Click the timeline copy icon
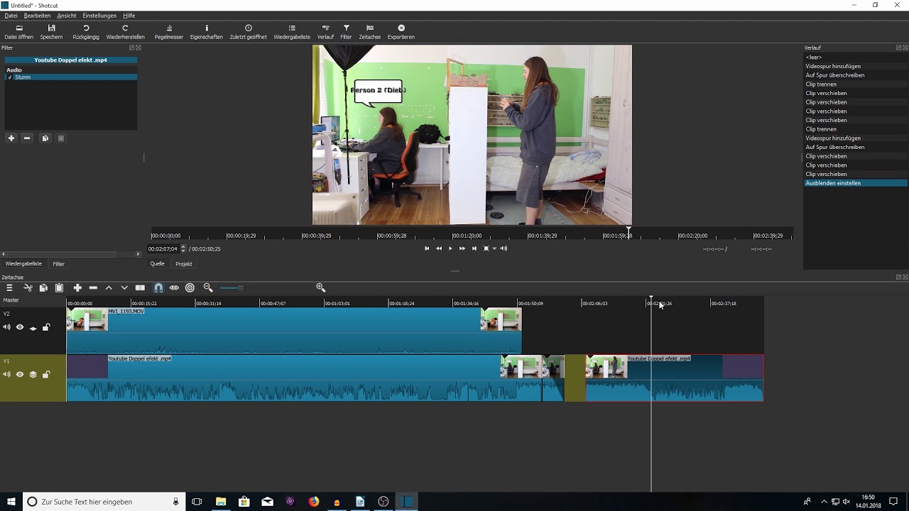The width and height of the screenshot is (909, 511). (x=43, y=287)
